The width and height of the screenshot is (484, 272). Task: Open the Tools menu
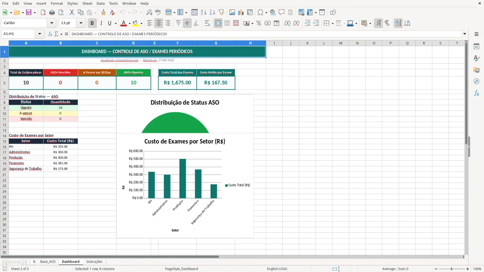click(113, 3)
